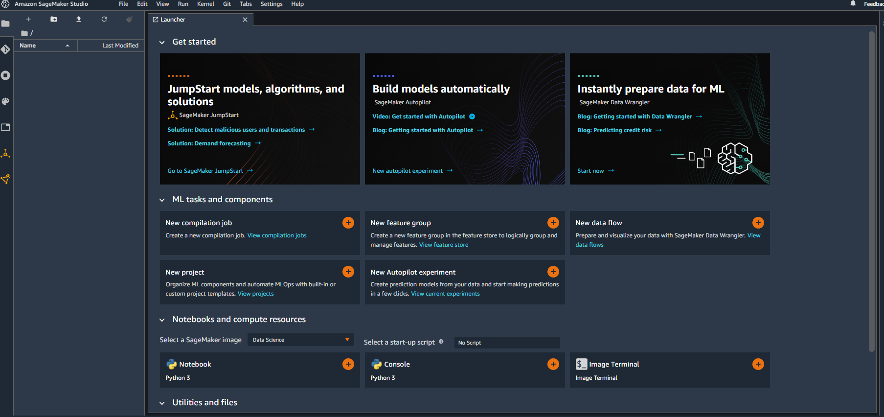Collapse the Utilities and files section
This screenshot has width=884, height=417.
click(162, 403)
